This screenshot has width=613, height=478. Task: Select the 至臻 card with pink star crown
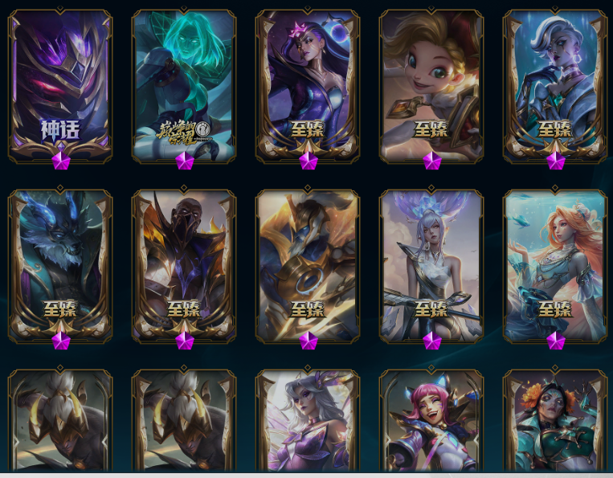tap(308, 86)
